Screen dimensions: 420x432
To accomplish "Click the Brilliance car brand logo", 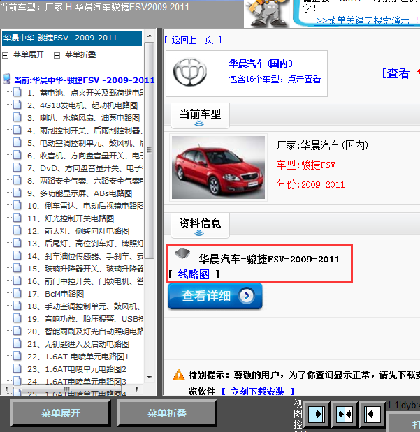I will (189, 72).
